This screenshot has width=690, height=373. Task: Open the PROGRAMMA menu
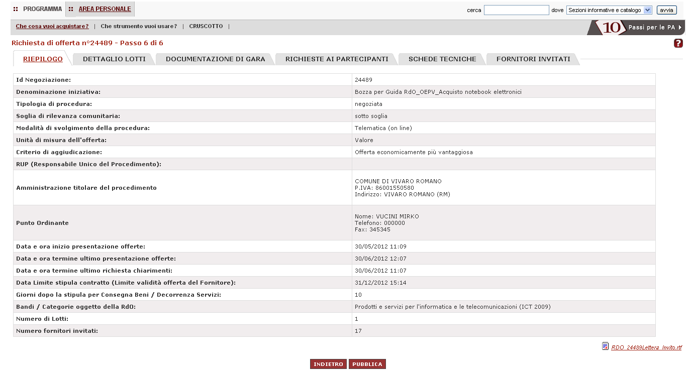(x=42, y=9)
